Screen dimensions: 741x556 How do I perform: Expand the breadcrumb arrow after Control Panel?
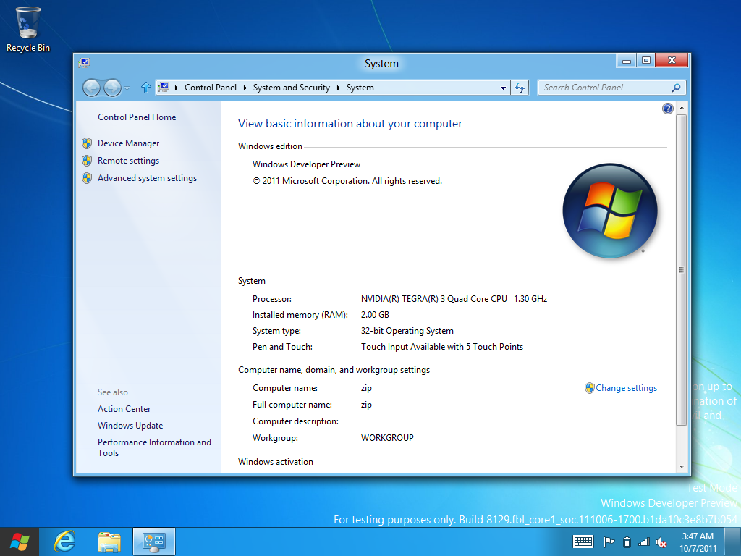[x=245, y=88]
